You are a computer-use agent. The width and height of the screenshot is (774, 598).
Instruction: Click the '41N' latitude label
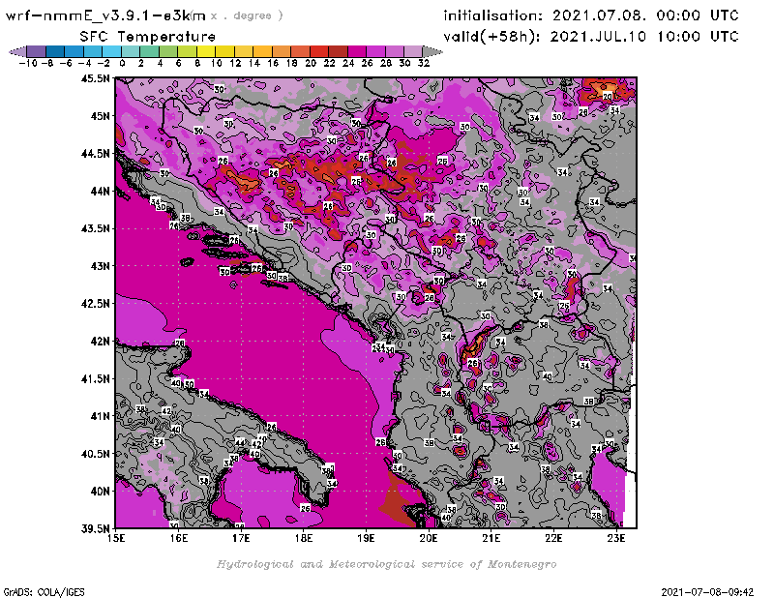[x=101, y=416]
